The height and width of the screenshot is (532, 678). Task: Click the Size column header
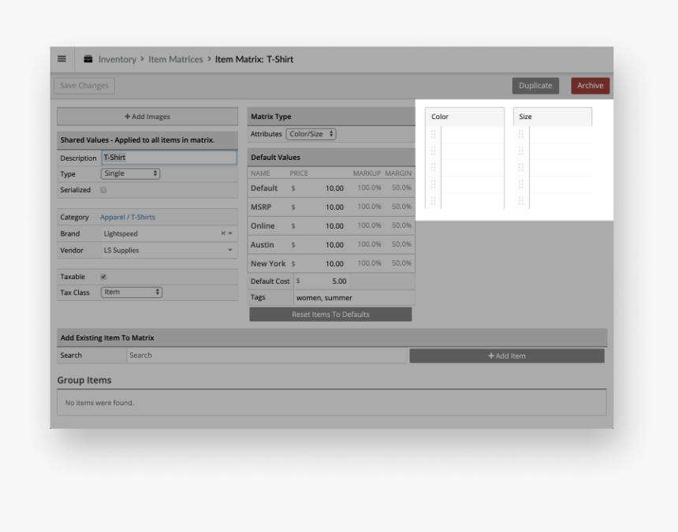[x=553, y=117]
